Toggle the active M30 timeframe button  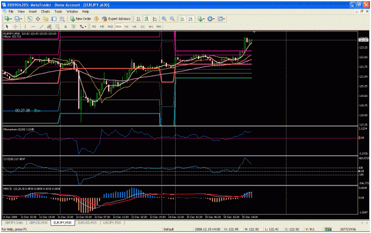click(118, 27)
